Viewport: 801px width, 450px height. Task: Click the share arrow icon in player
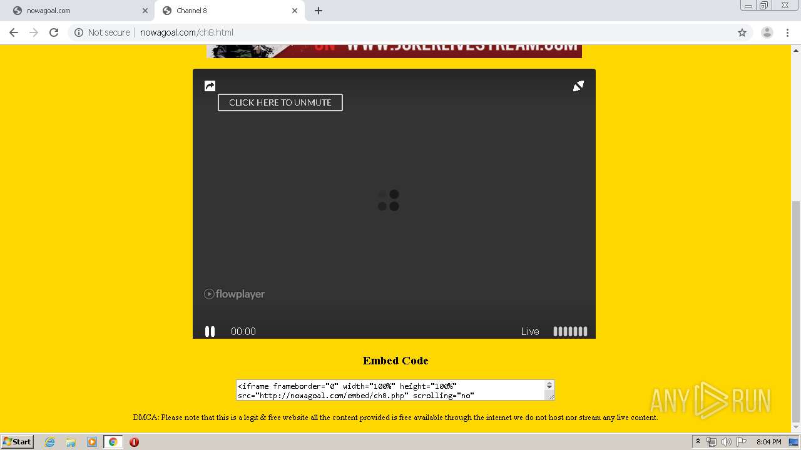[x=210, y=86]
